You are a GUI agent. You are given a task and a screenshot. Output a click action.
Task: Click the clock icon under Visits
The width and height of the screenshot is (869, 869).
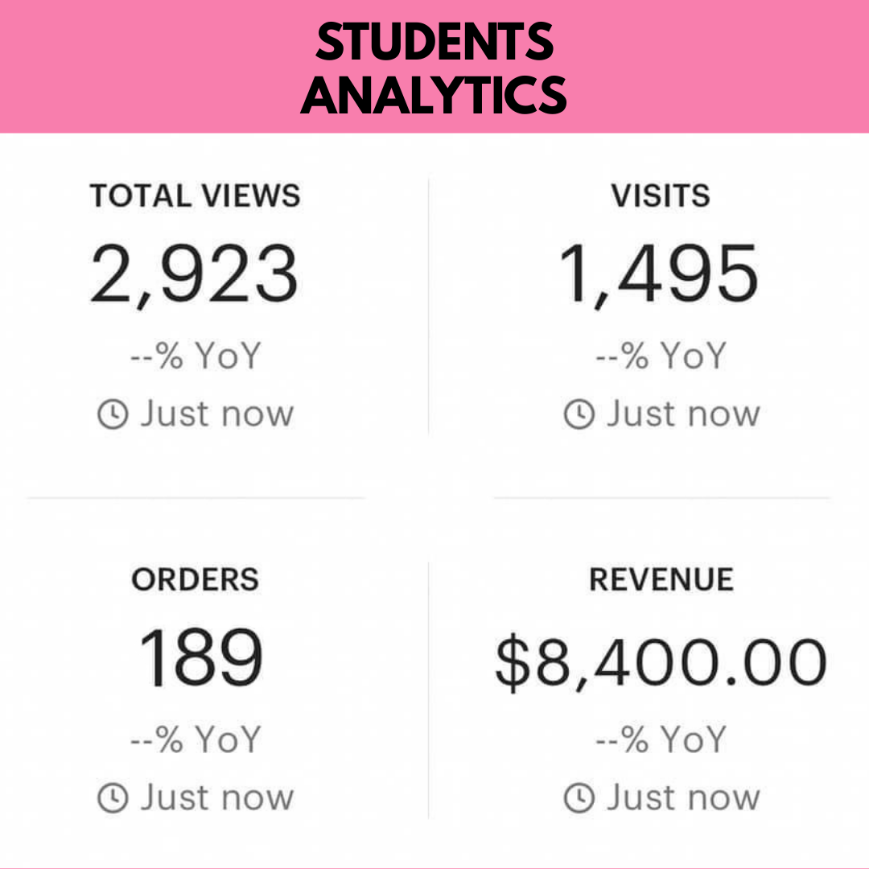pos(579,415)
